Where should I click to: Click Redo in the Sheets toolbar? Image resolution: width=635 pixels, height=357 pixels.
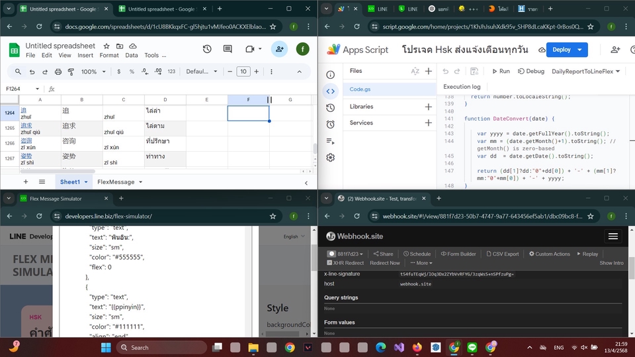point(45,72)
